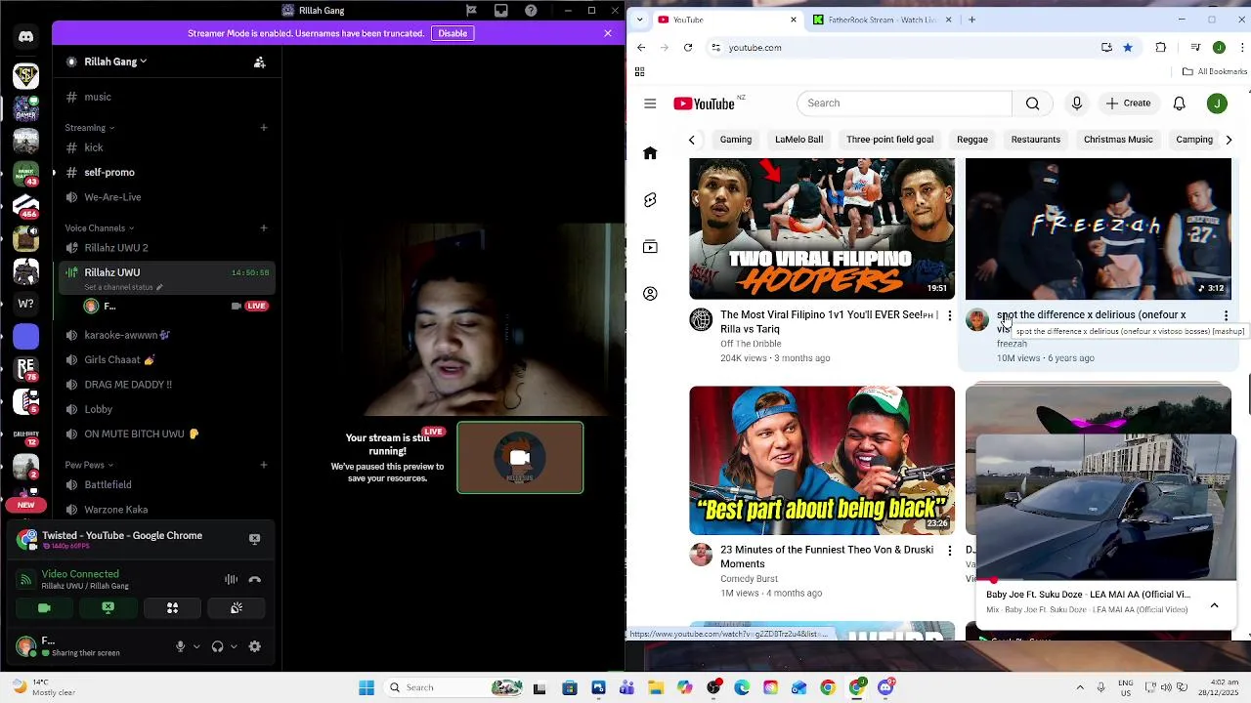Image resolution: width=1251 pixels, height=703 pixels.
Task: Open YouTube Shorts in mini sidebar
Action: [x=650, y=200]
